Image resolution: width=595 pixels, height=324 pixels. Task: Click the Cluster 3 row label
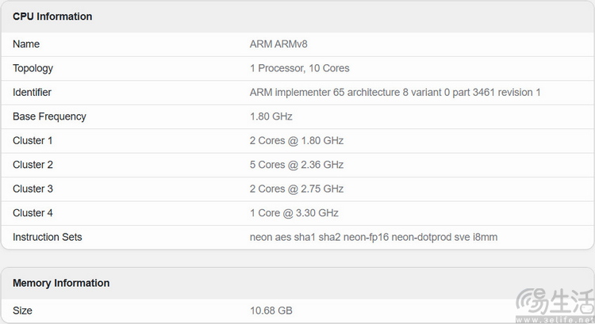coord(33,189)
